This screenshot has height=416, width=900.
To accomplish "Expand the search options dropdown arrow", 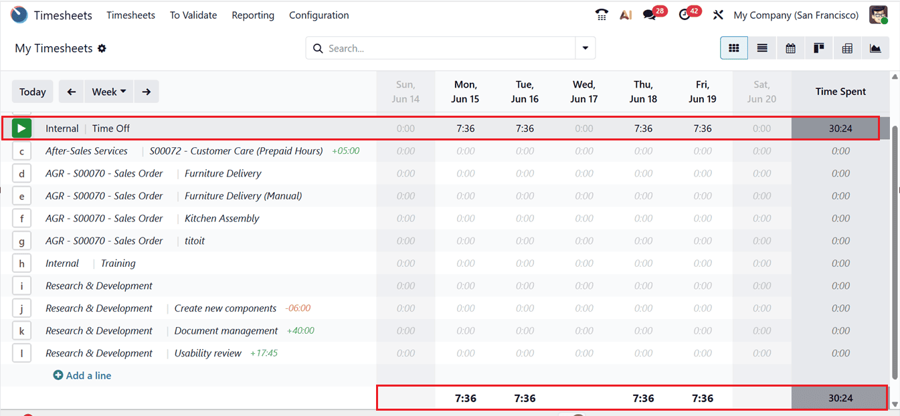I will (x=586, y=48).
